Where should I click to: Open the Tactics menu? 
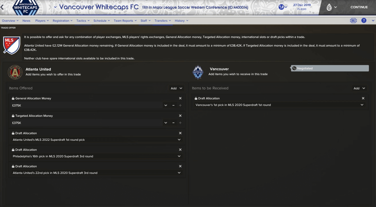tap(83, 21)
